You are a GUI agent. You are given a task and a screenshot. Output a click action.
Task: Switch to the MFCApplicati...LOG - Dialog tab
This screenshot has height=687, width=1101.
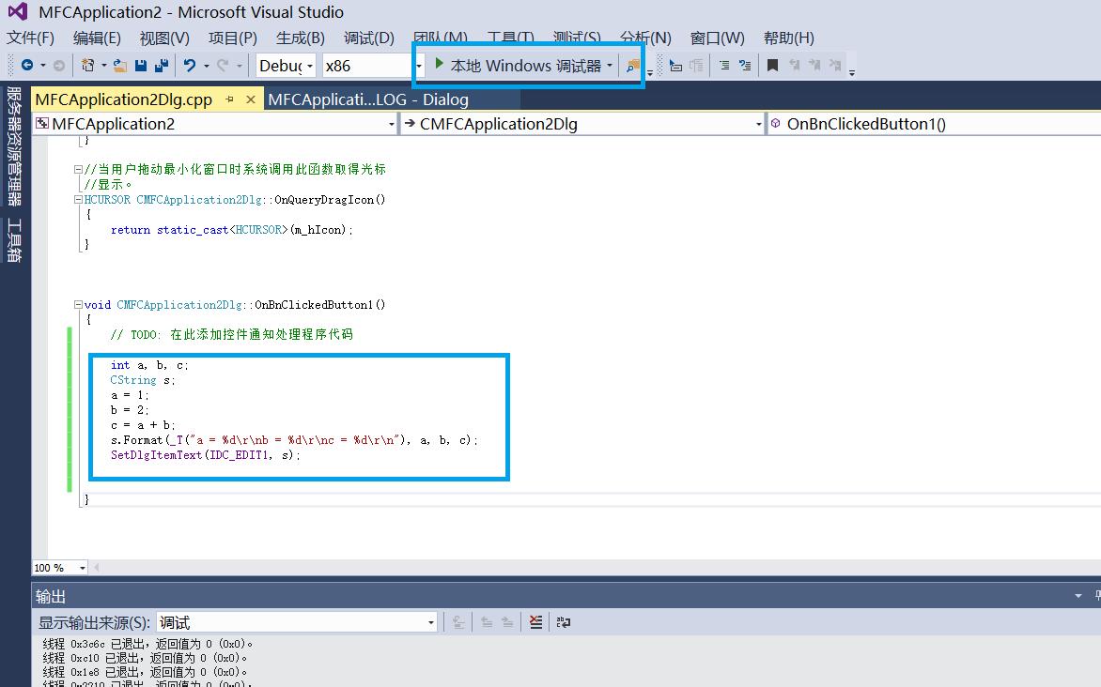[369, 99]
